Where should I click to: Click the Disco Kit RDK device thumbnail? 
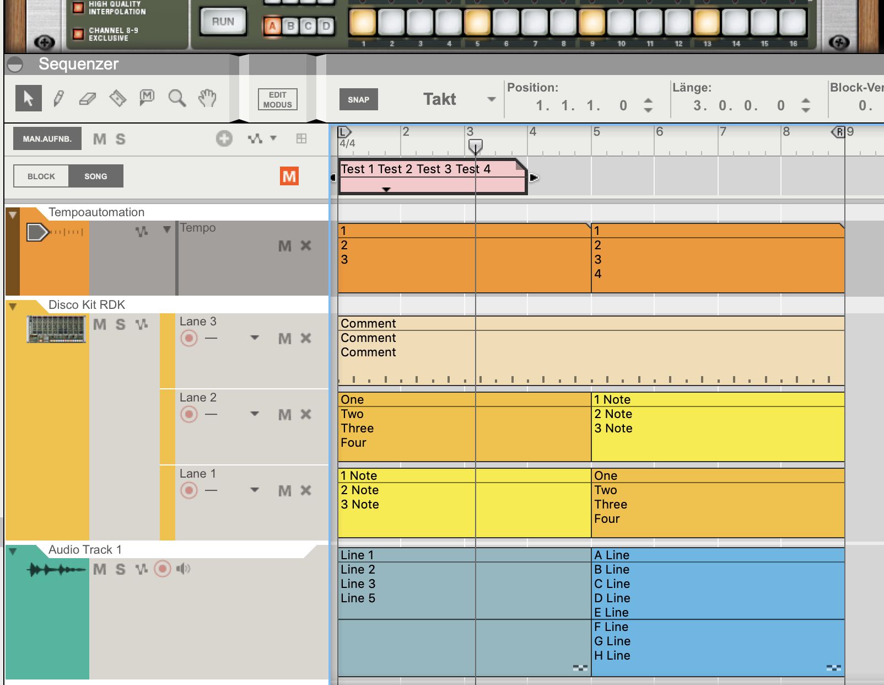coord(56,329)
